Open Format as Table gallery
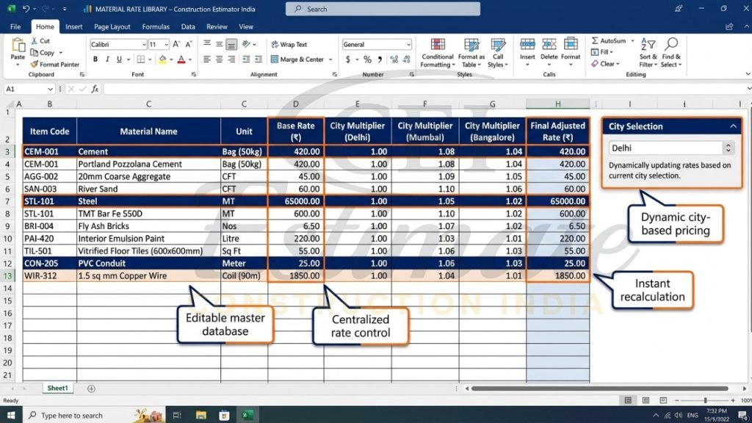Screen dimensions: 752x423 coord(471,53)
